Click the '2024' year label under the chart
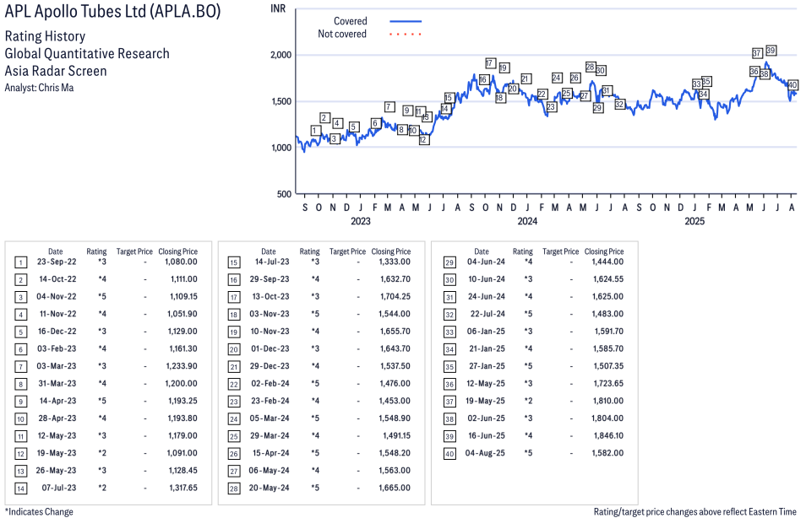The height and width of the screenshot is (518, 806). [x=527, y=221]
